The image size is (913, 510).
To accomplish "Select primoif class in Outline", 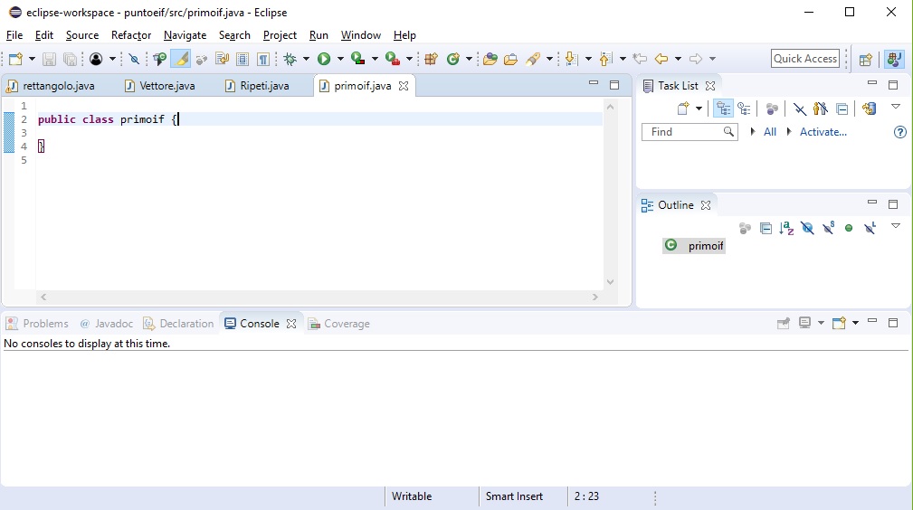I will click(695, 246).
